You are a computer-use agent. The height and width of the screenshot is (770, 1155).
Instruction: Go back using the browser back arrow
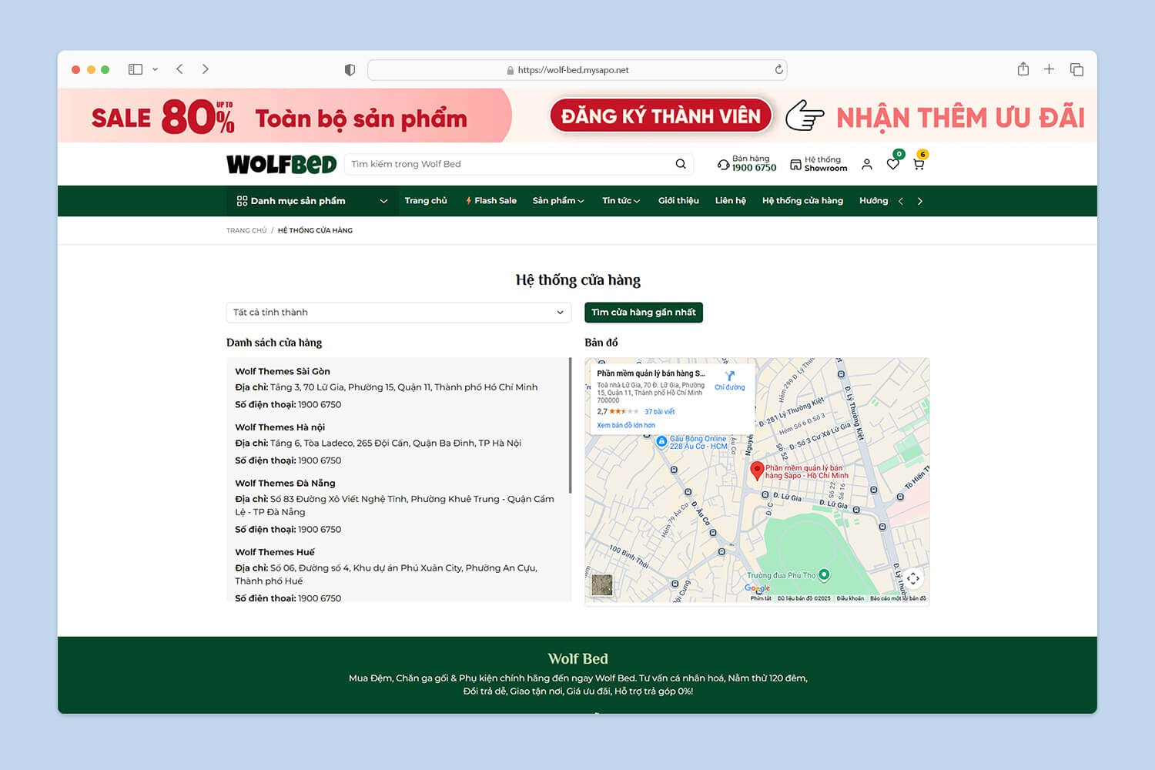coord(179,69)
